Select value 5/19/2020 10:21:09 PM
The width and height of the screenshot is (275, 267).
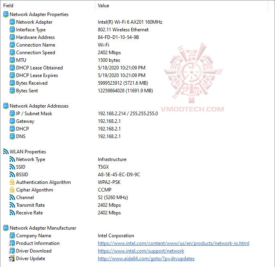tap(122, 75)
